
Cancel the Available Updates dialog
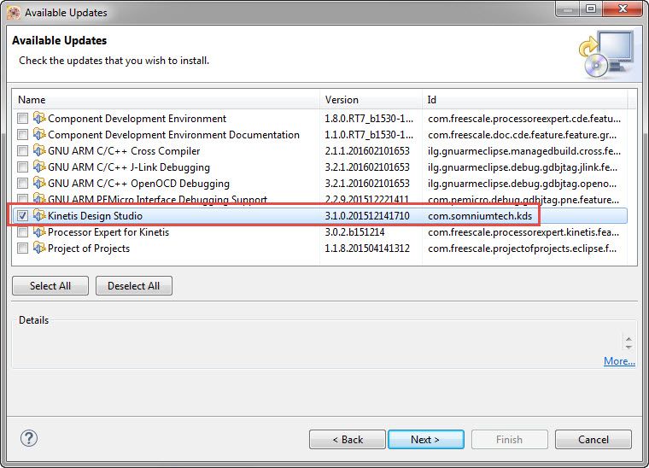pos(593,440)
